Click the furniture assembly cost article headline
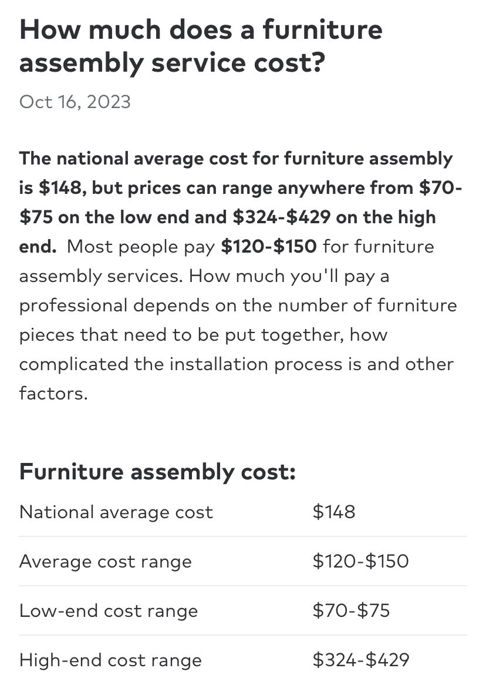Image resolution: width=486 pixels, height=695 pixels. click(x=201, y=46)
